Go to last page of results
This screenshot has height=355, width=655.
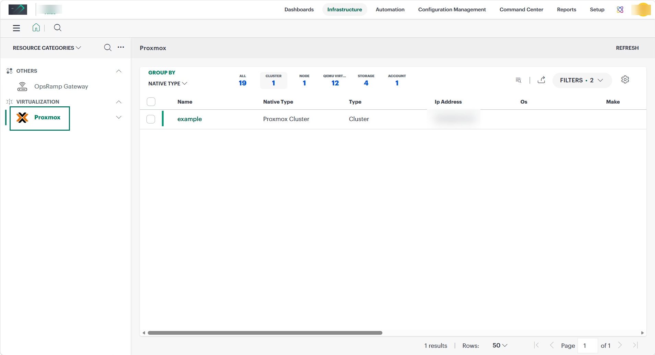[635, 345]
